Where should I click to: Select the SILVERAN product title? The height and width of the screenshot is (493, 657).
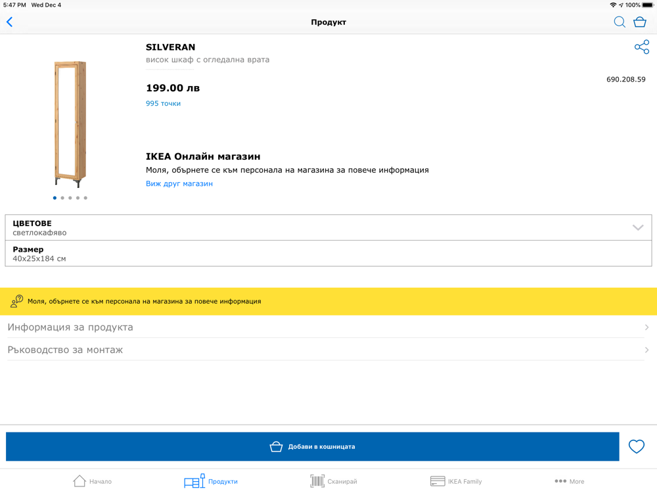[171, 47]
